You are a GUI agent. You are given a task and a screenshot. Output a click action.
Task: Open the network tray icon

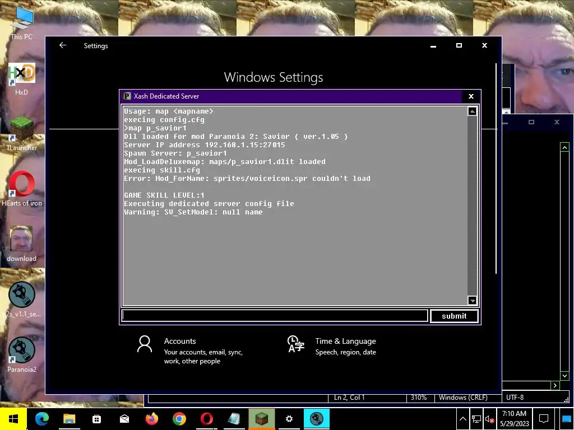pos(476,419)
